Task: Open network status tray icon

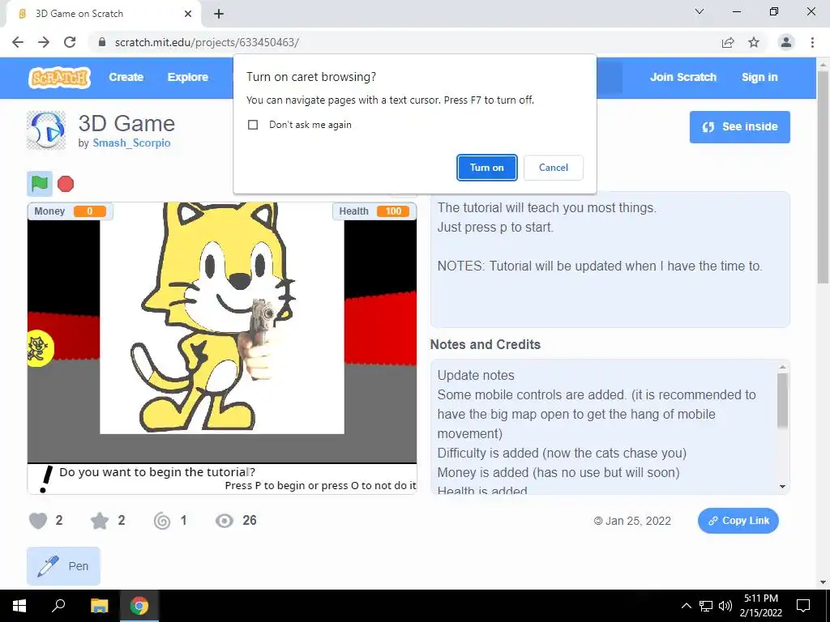Action: click(x=706, y=606)
